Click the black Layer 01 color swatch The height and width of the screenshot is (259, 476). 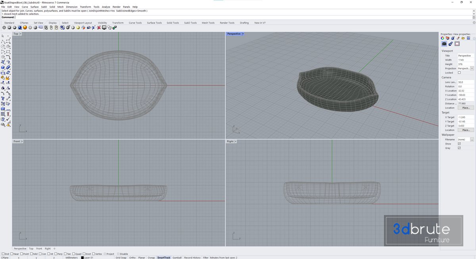click(x=83, y=258)
